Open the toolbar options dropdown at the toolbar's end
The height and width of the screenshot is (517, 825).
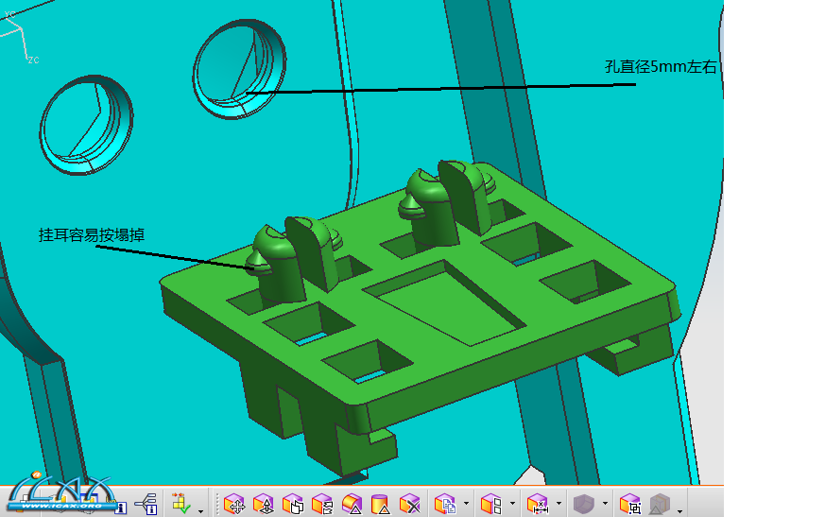coord(679,511)
